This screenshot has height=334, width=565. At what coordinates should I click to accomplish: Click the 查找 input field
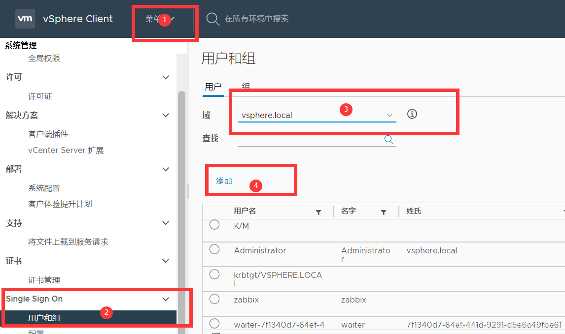[317, 140]
